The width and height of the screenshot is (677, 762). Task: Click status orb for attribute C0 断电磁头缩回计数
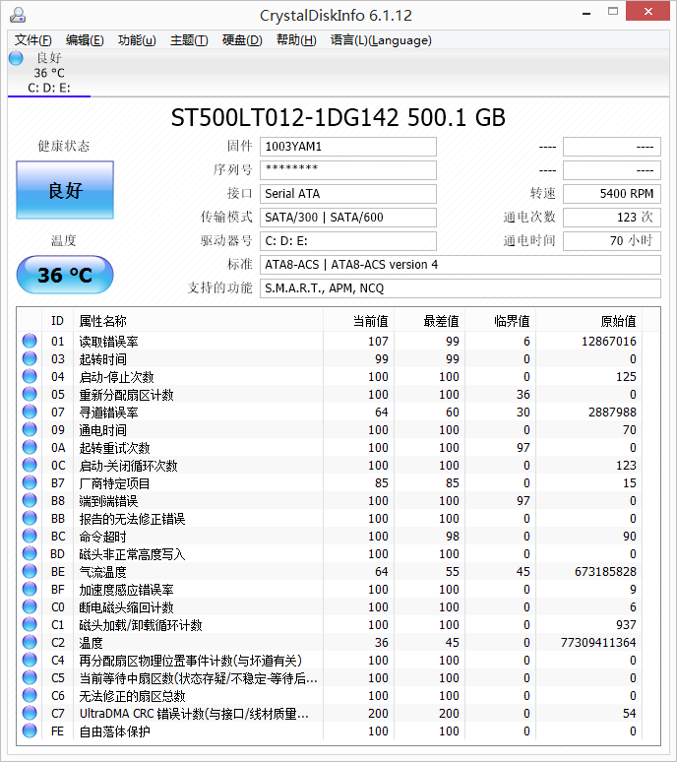coord(30,607)
